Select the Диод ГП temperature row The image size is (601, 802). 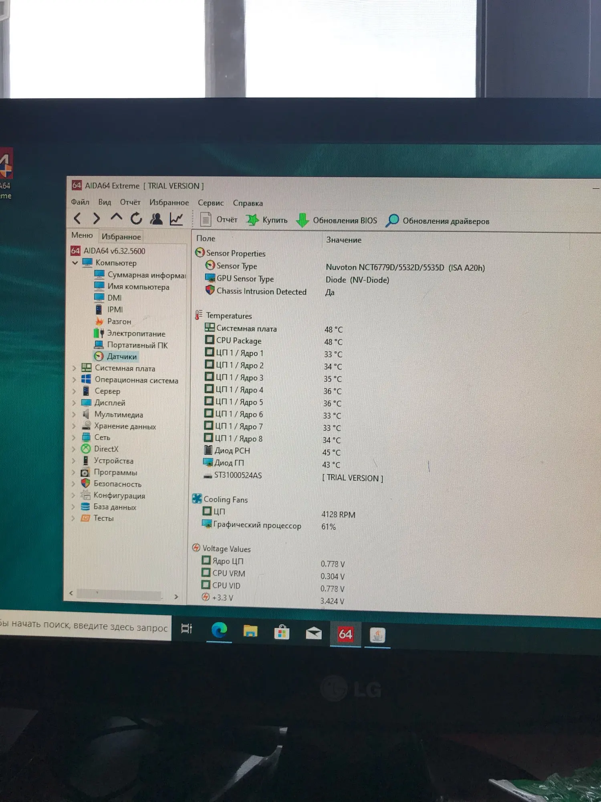click(272, 464)
